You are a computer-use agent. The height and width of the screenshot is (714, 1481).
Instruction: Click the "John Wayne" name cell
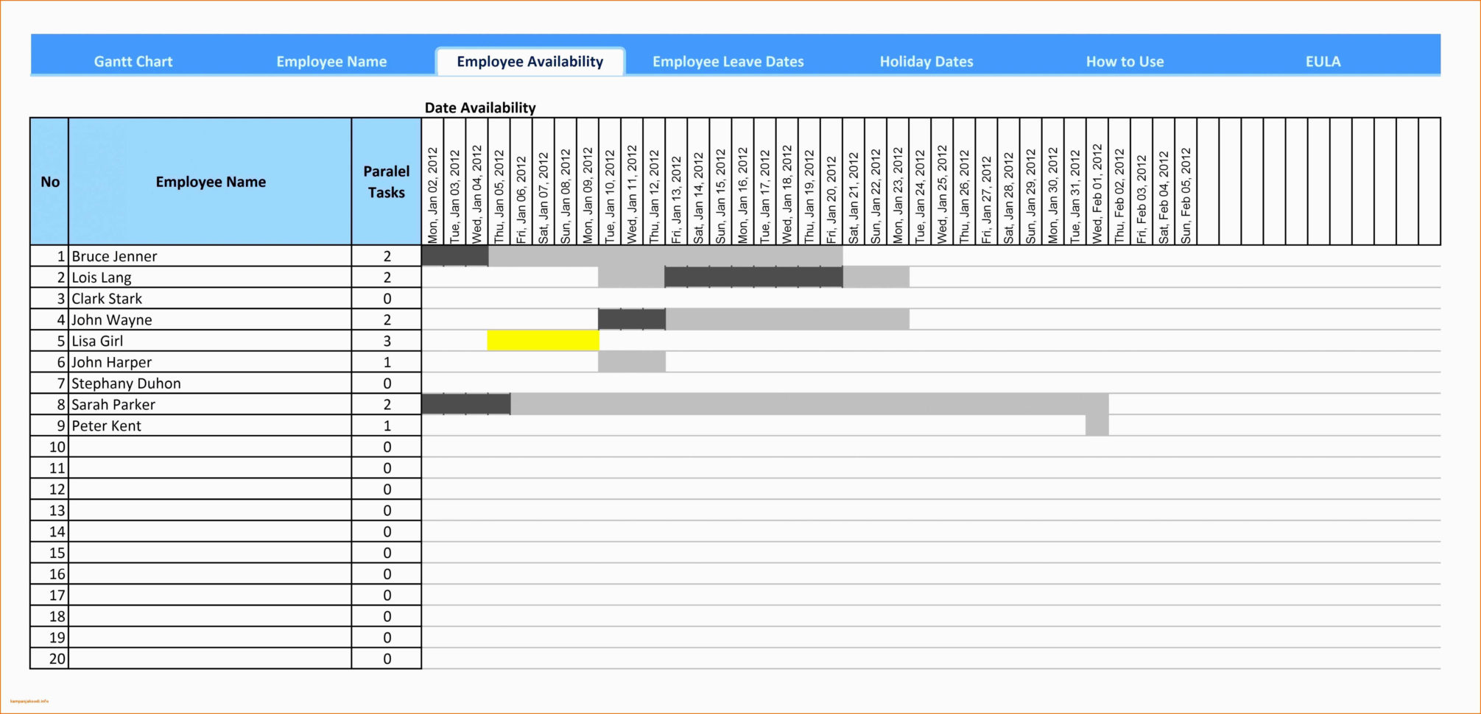[211, 320]
